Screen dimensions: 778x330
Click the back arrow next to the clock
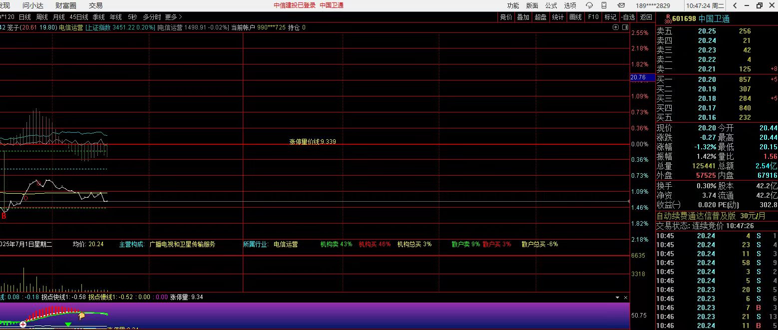point(735,5)
